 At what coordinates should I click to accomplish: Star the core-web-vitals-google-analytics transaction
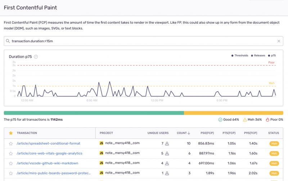(x=11, y=154)
